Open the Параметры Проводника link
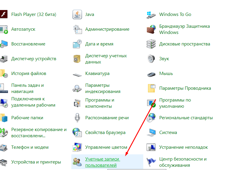This screenshot has width=251, height=170. (185, 88)
